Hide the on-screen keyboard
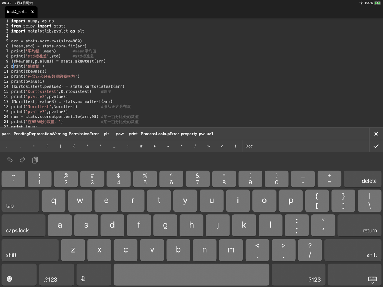The height and width of the screenshot is (287, 383). [372, 279]
